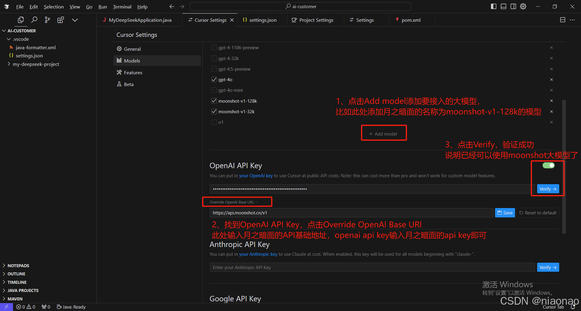
Task: Open the Source Control view icon
Action: point(47,20)
